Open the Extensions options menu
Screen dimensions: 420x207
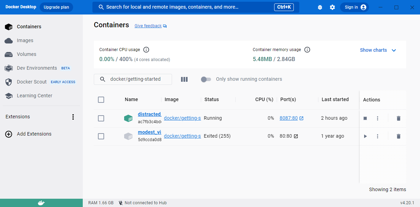coord(73,117)
